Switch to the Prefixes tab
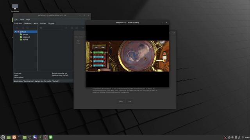The width and height of the screenshot is (250, 140). point(43,23)
